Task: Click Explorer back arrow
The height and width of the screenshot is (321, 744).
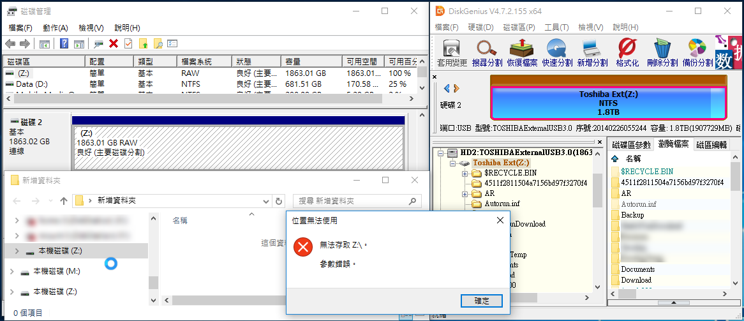Action: click(x=17, y=201)
